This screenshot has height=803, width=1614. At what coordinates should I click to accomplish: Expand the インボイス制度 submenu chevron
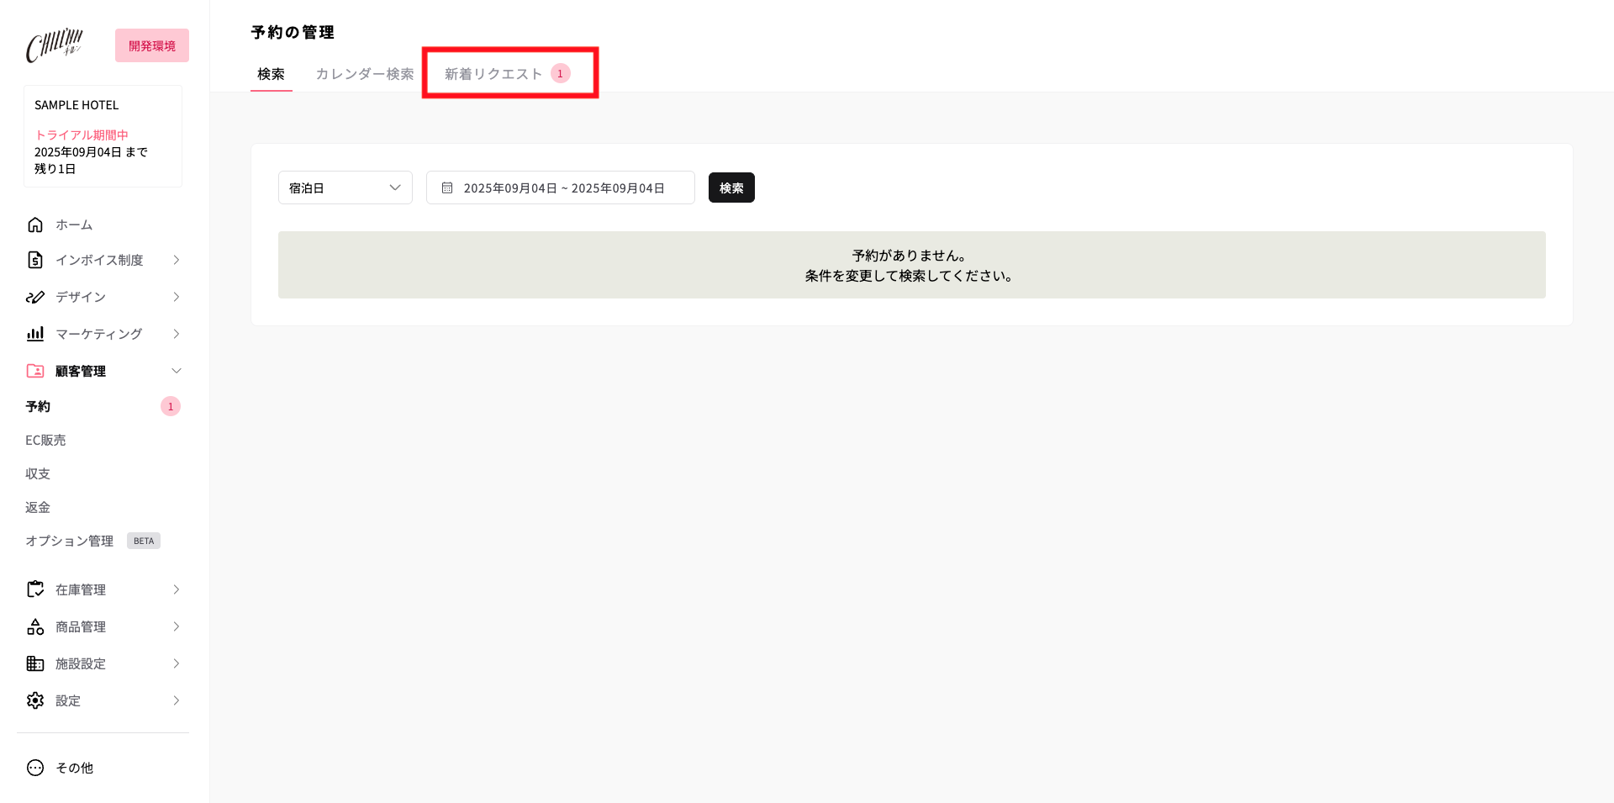[177, 260]
